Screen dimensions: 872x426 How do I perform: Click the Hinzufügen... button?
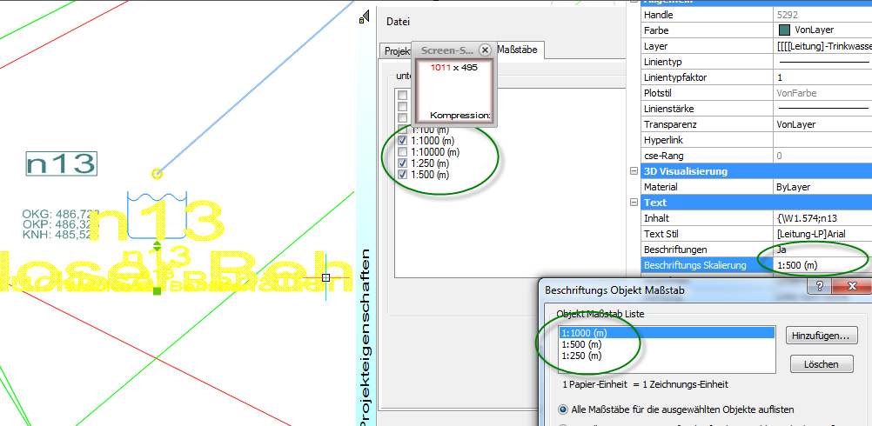[x=822, y=335]
